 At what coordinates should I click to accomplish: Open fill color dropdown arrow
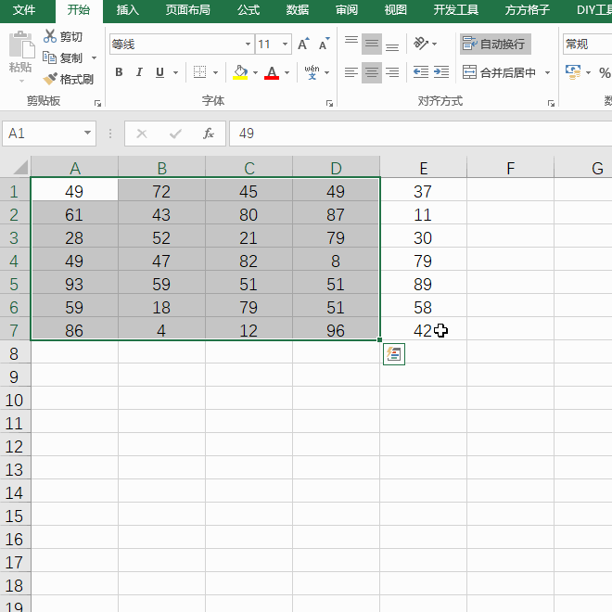pos(255,72)
